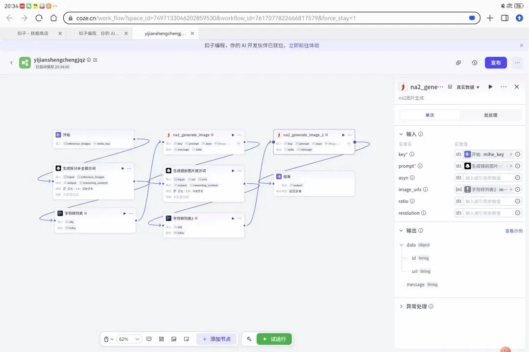Show info tooltip for image_urls parameter
Image resolution: width=529 pixels, height=352 pixels.
[426, 190]
